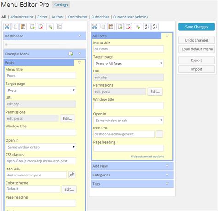Viewport: 218px width, 211px height.
Task: Click the Copy icon in submenu toolbar
Action: [x=103, y=27]
